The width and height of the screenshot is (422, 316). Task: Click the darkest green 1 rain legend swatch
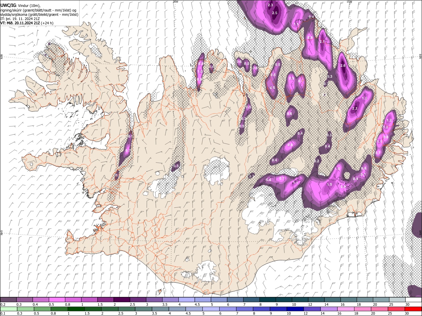(x=76, y=309)
